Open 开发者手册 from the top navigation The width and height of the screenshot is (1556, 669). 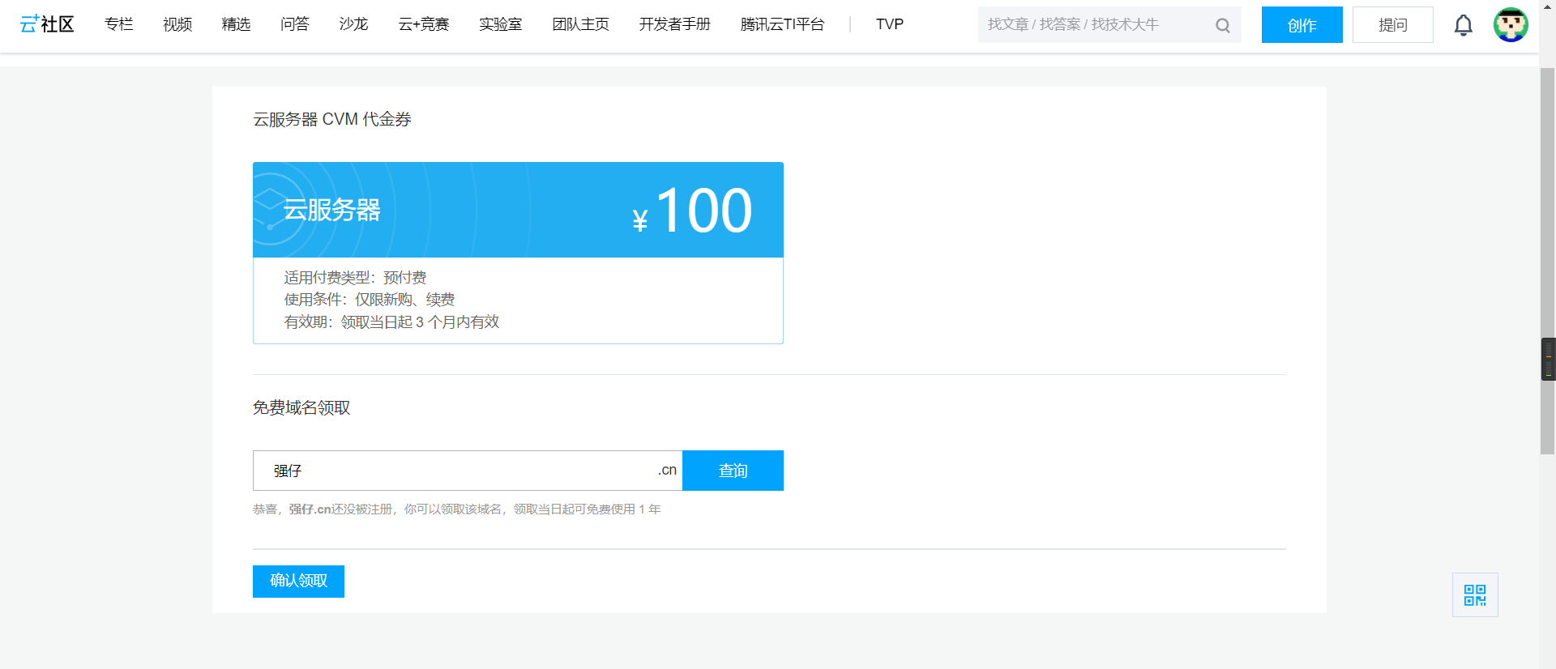674,24
